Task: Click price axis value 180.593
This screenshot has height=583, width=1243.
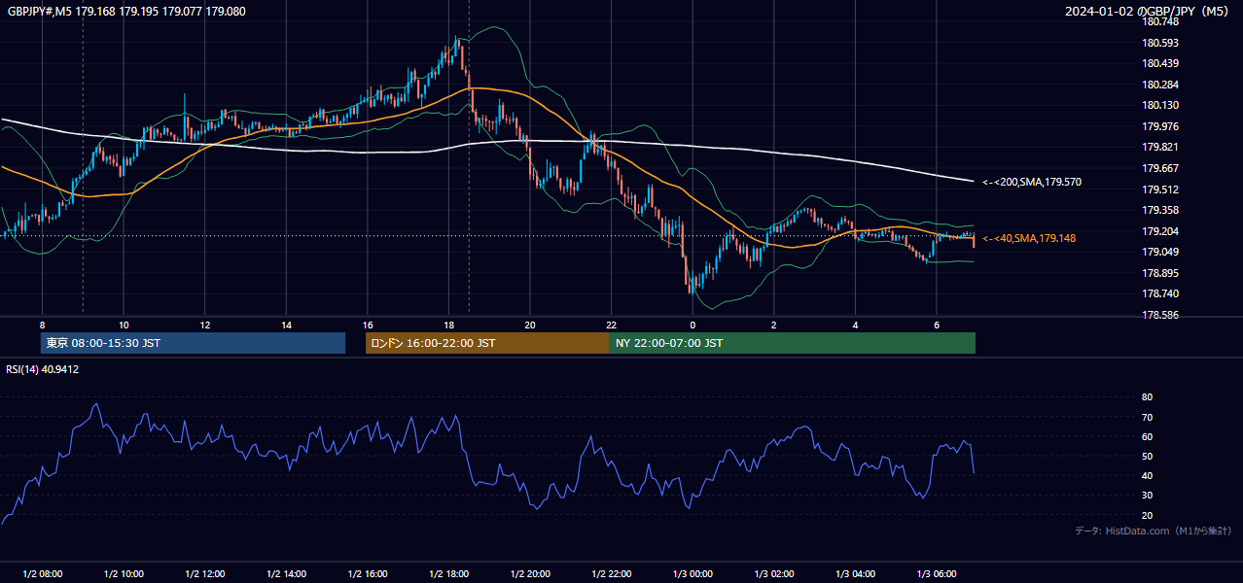Action: [x=1160, y=43]
